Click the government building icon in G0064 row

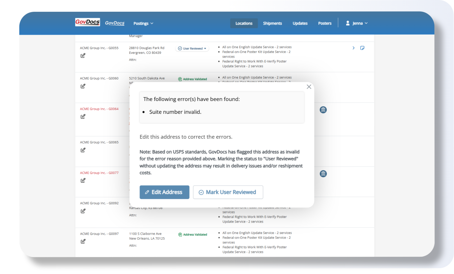[x=323, y=110]
